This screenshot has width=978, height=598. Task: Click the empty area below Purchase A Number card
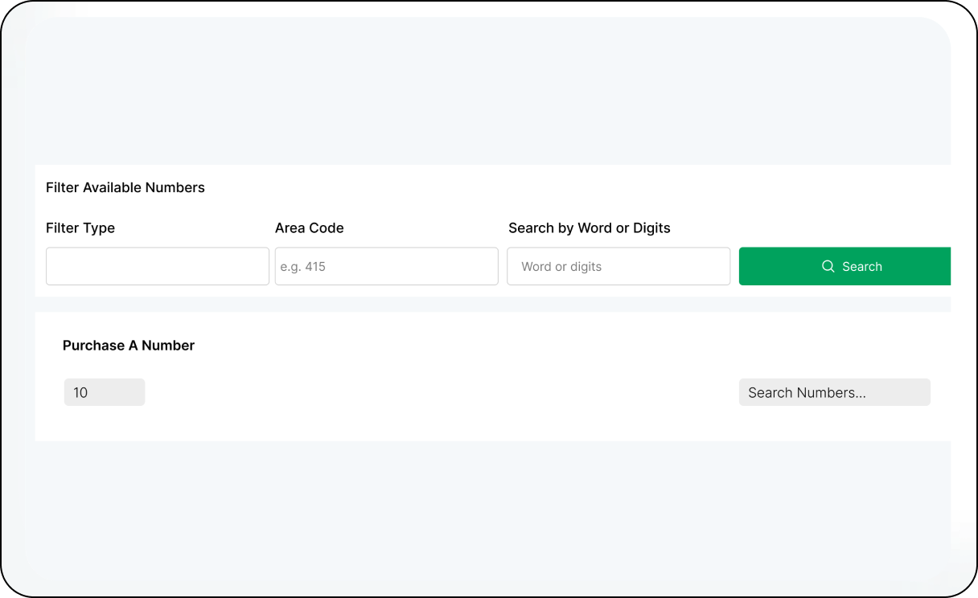(x=483, y=506)
